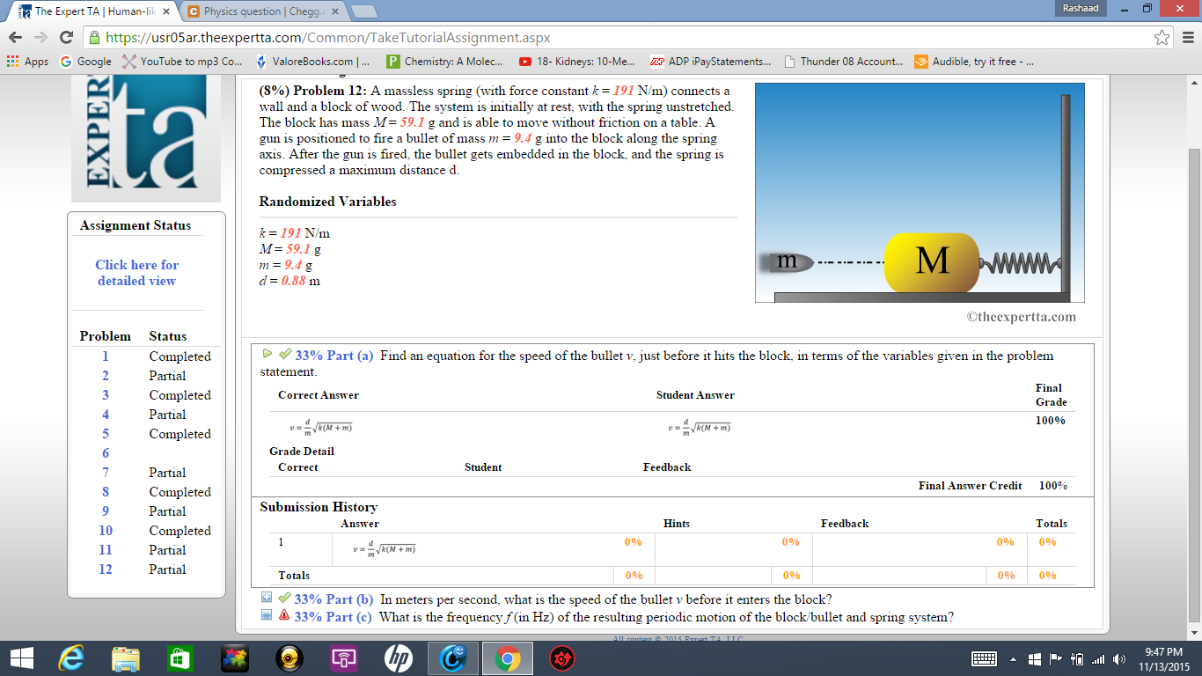Open the Chrome hamburger menu

pyautogui.click(x=1187, y=38)
